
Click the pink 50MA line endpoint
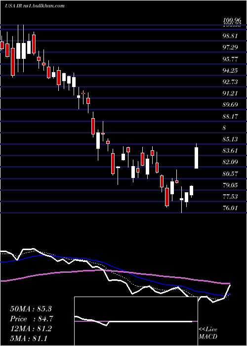(229, 283)
